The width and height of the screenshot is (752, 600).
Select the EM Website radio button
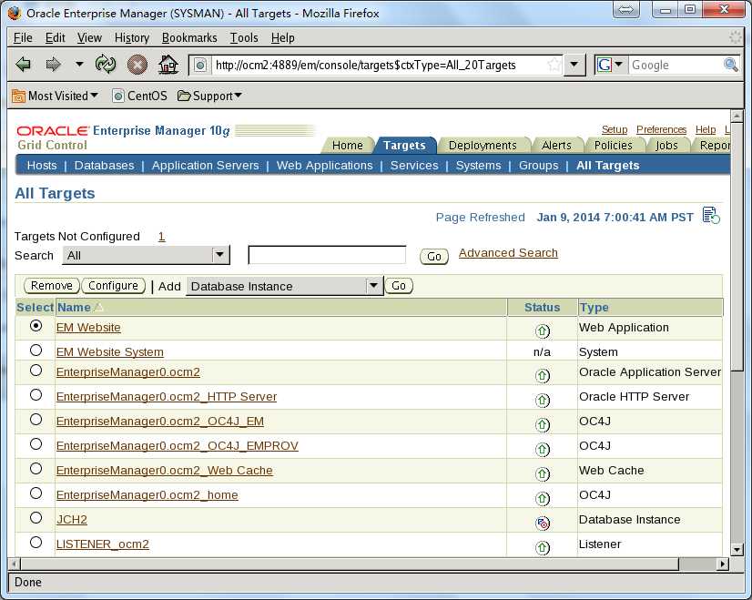(36, 326)
